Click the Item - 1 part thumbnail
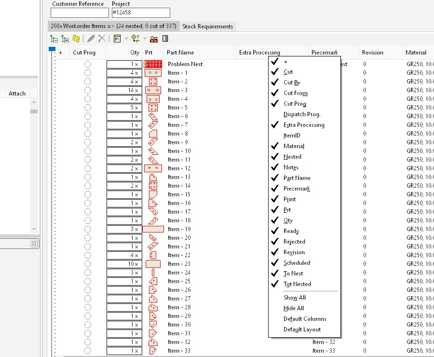 [x=153, y=73]
